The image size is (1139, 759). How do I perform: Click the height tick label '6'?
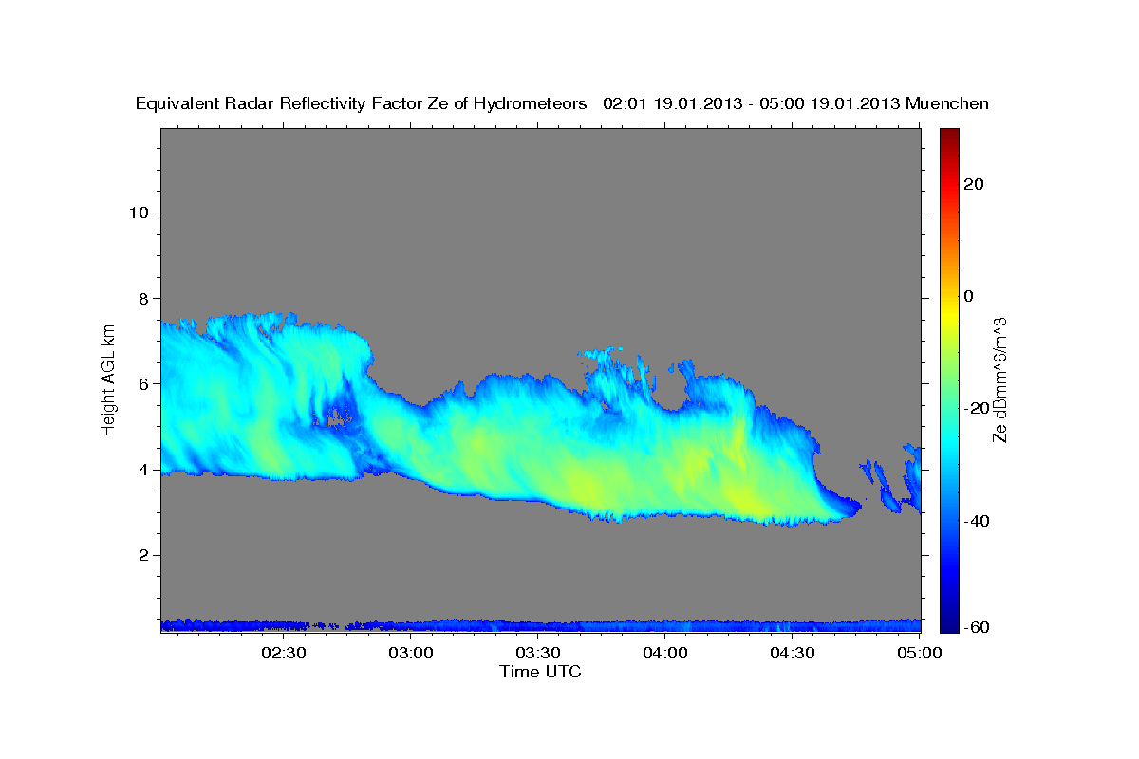click(x=142, y=384)
